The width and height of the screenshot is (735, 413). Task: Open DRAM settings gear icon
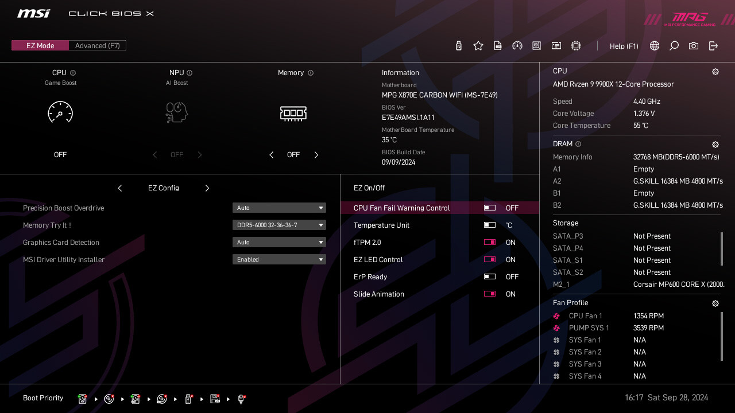click(x=715, y=145)
